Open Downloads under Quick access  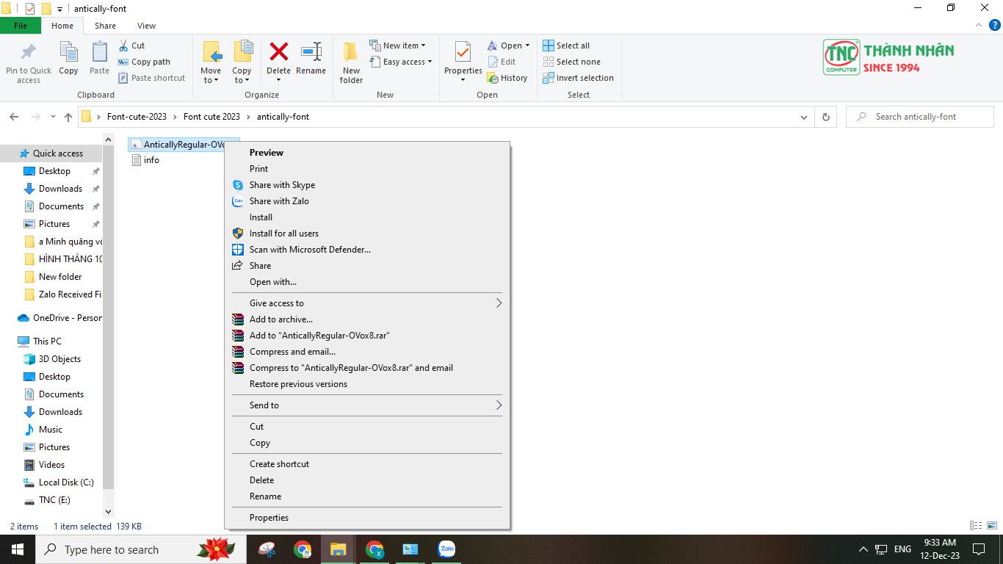60,189
